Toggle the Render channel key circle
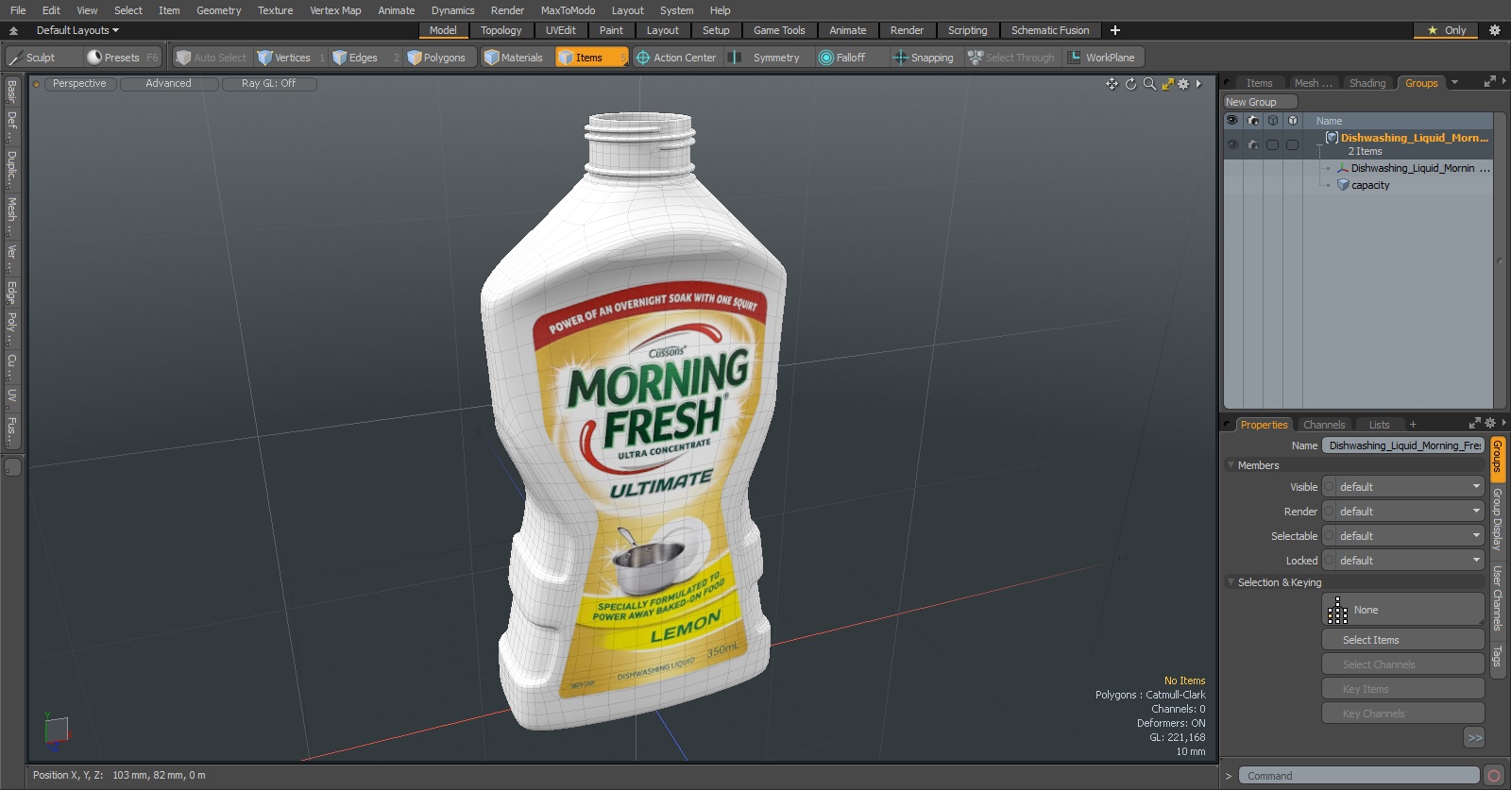Image resolution: width=1511 pixels, height=790 pixels. 1329,512
